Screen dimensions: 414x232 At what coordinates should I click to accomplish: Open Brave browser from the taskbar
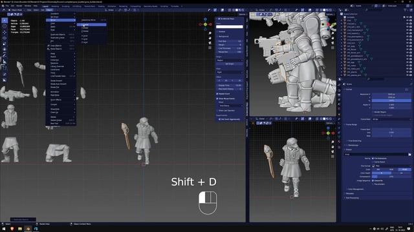coord(12,229)
